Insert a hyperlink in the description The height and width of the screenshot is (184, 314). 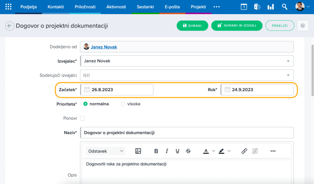pos(244,151)
